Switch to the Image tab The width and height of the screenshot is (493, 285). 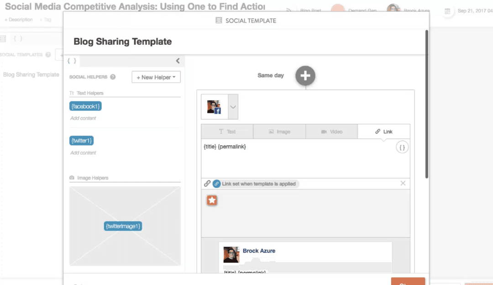coord(279,131)
